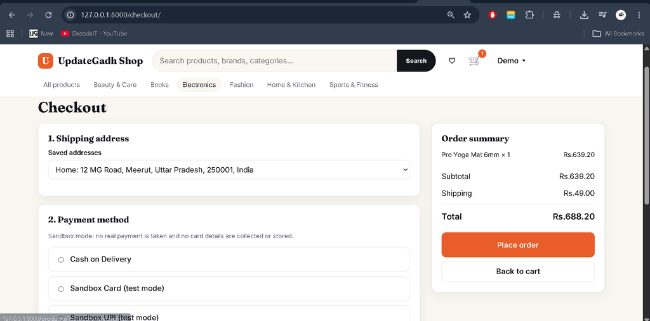The height and width of the screenshot is (321, 650).
Task: Open the Chrome three-dot menu
Action: pos(639,15)
